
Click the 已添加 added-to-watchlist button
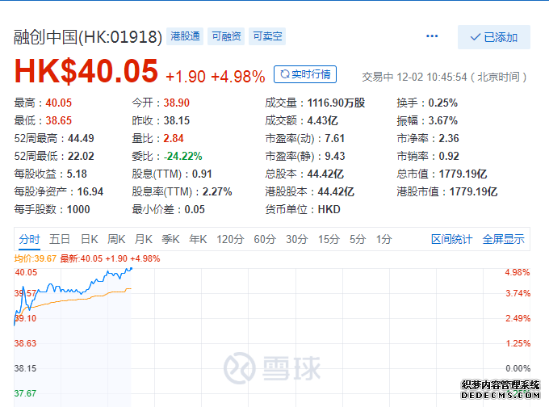pos(493,37)
